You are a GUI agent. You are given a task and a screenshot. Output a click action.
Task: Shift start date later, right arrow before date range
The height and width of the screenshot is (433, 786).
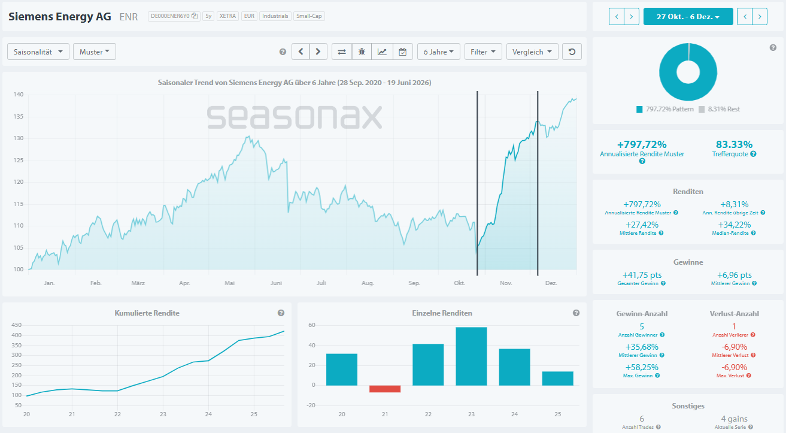tap(632, 16)
